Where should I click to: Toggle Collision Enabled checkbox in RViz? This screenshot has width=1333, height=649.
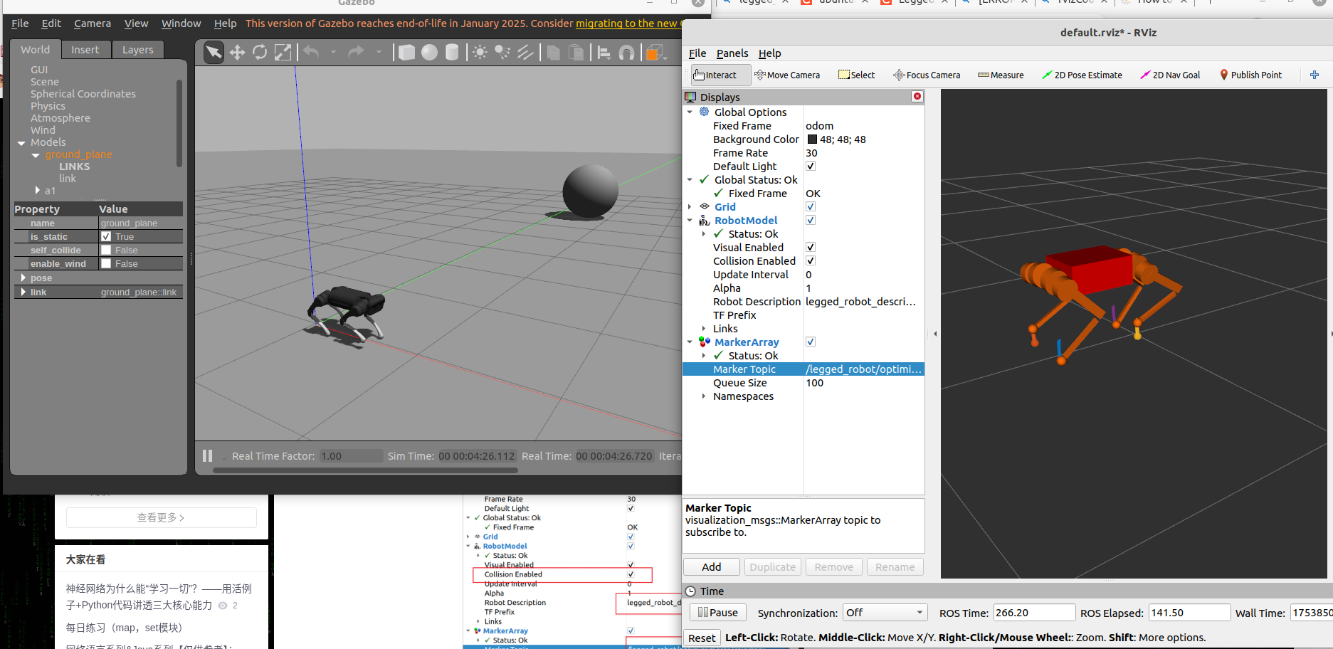coord(810,260)
